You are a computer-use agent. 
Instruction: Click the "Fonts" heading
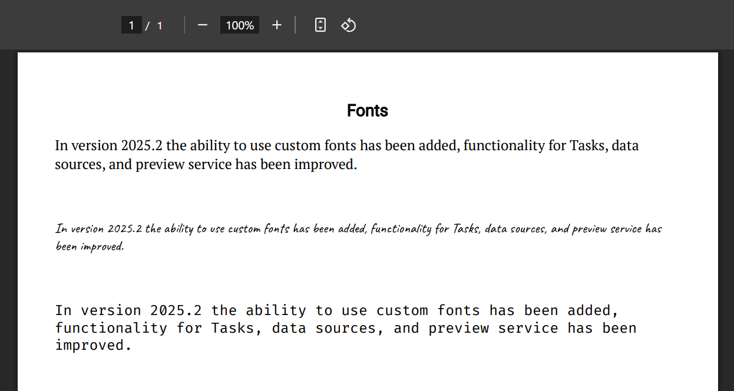pyautogui.click(x=367, y=111)
